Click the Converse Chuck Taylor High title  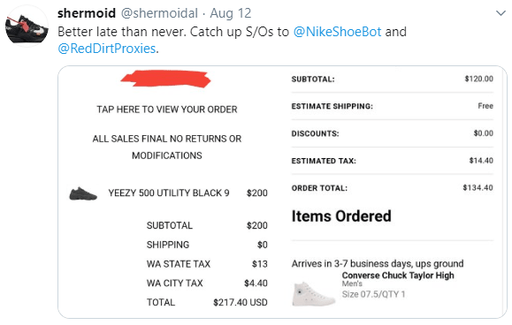[398, 276]
